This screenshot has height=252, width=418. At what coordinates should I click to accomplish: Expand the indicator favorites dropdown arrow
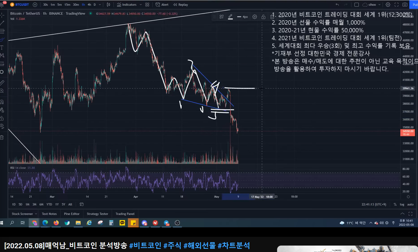(141, 5)
